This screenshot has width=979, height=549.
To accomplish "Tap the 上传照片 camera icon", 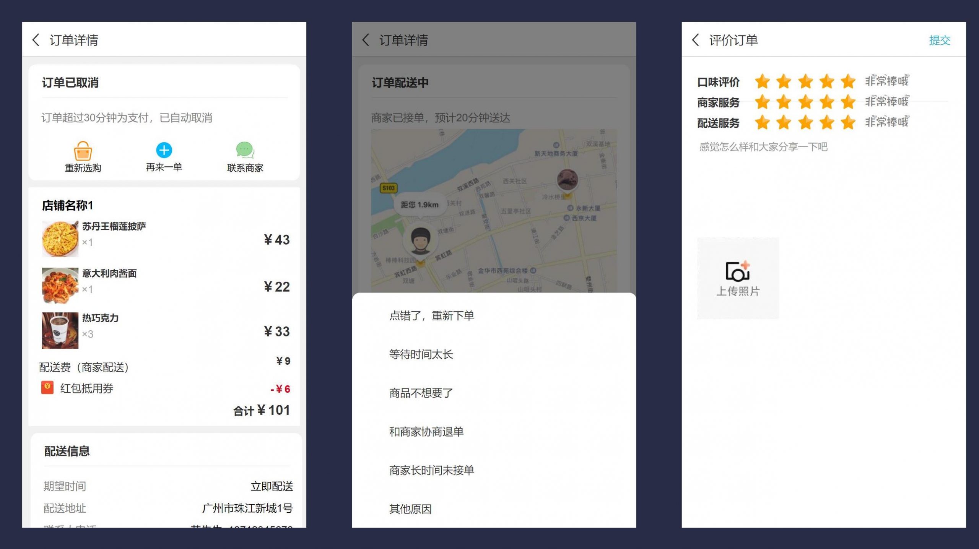I will tap(738, 272).
